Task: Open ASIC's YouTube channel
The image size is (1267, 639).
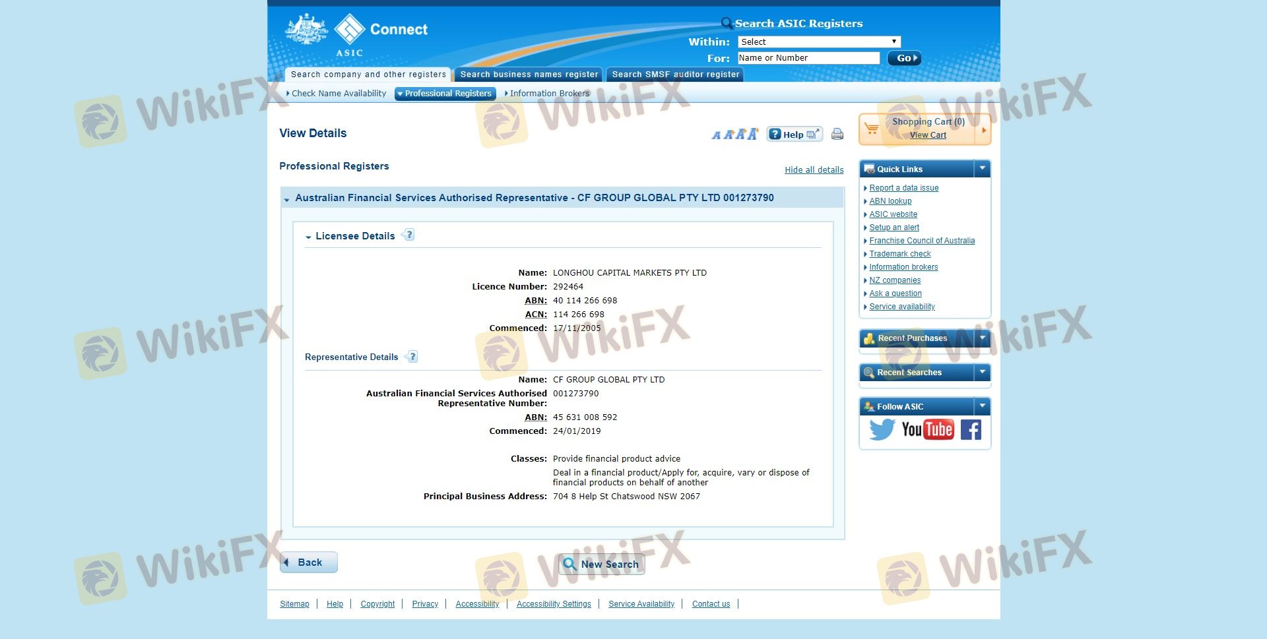Action: (x=927, y=430)
